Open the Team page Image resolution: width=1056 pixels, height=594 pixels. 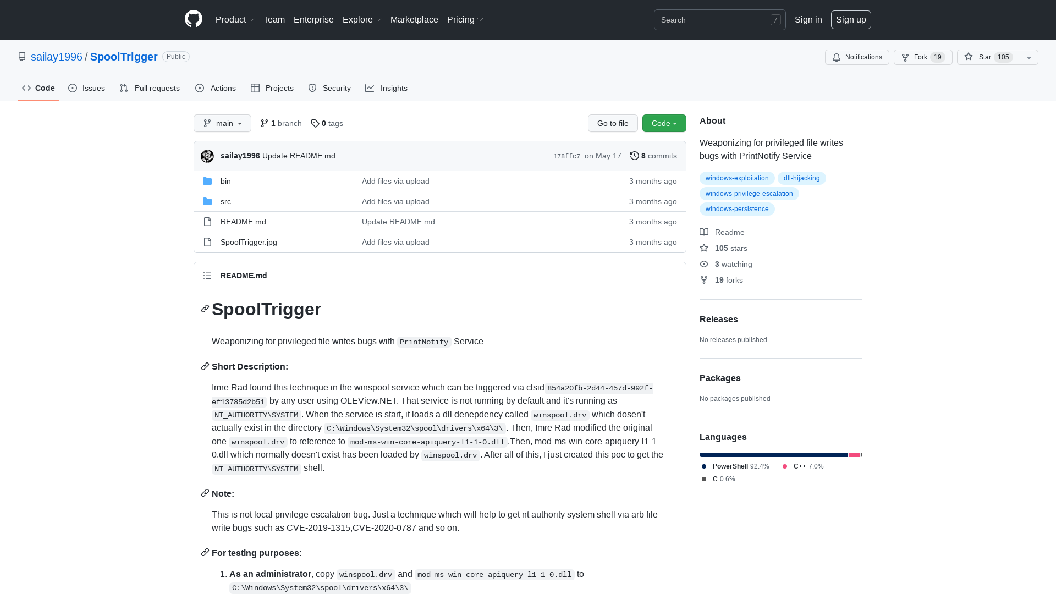click(x=274, y=19)
